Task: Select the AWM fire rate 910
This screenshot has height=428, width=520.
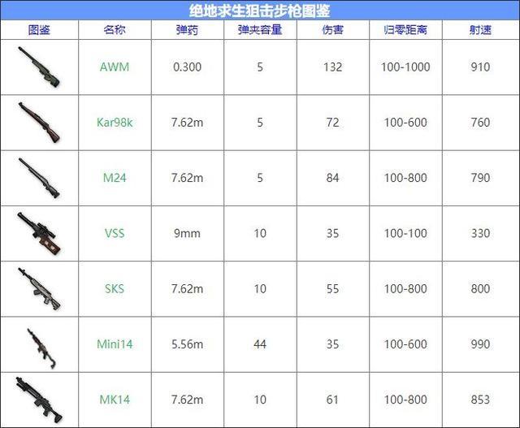Action: (x=480, y=67)
